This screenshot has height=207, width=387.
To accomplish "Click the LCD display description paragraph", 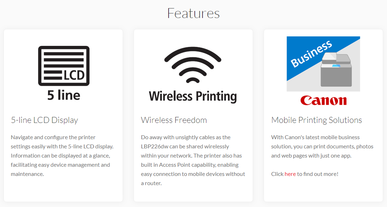I will click(x=62, y=155).
